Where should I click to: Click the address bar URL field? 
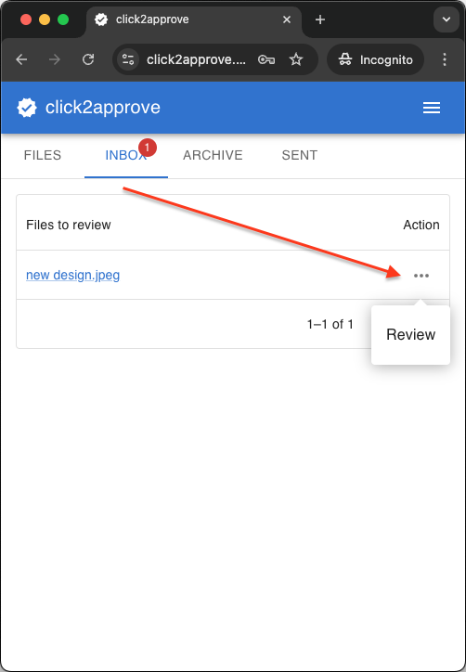tap(196, 59)
